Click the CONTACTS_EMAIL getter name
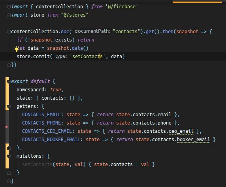This screenshot has width=226, height=187. pyautogui.click(x=41, y=115)
